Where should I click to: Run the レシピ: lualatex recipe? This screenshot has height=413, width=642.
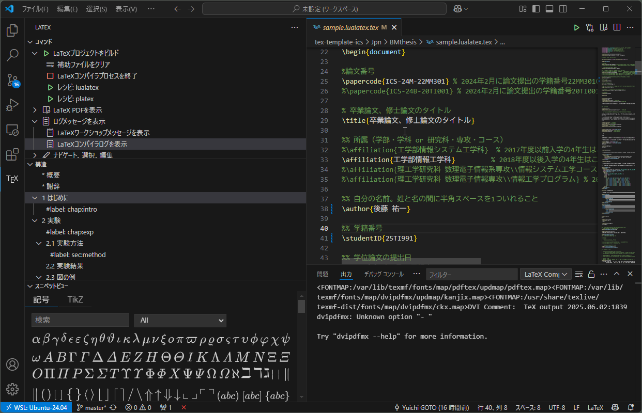pos(78,87)
